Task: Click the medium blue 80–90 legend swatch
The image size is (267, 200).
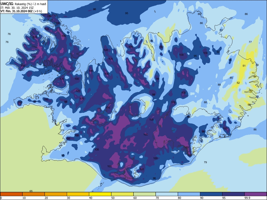Action: pyautogui.click(x=189, y=194)
